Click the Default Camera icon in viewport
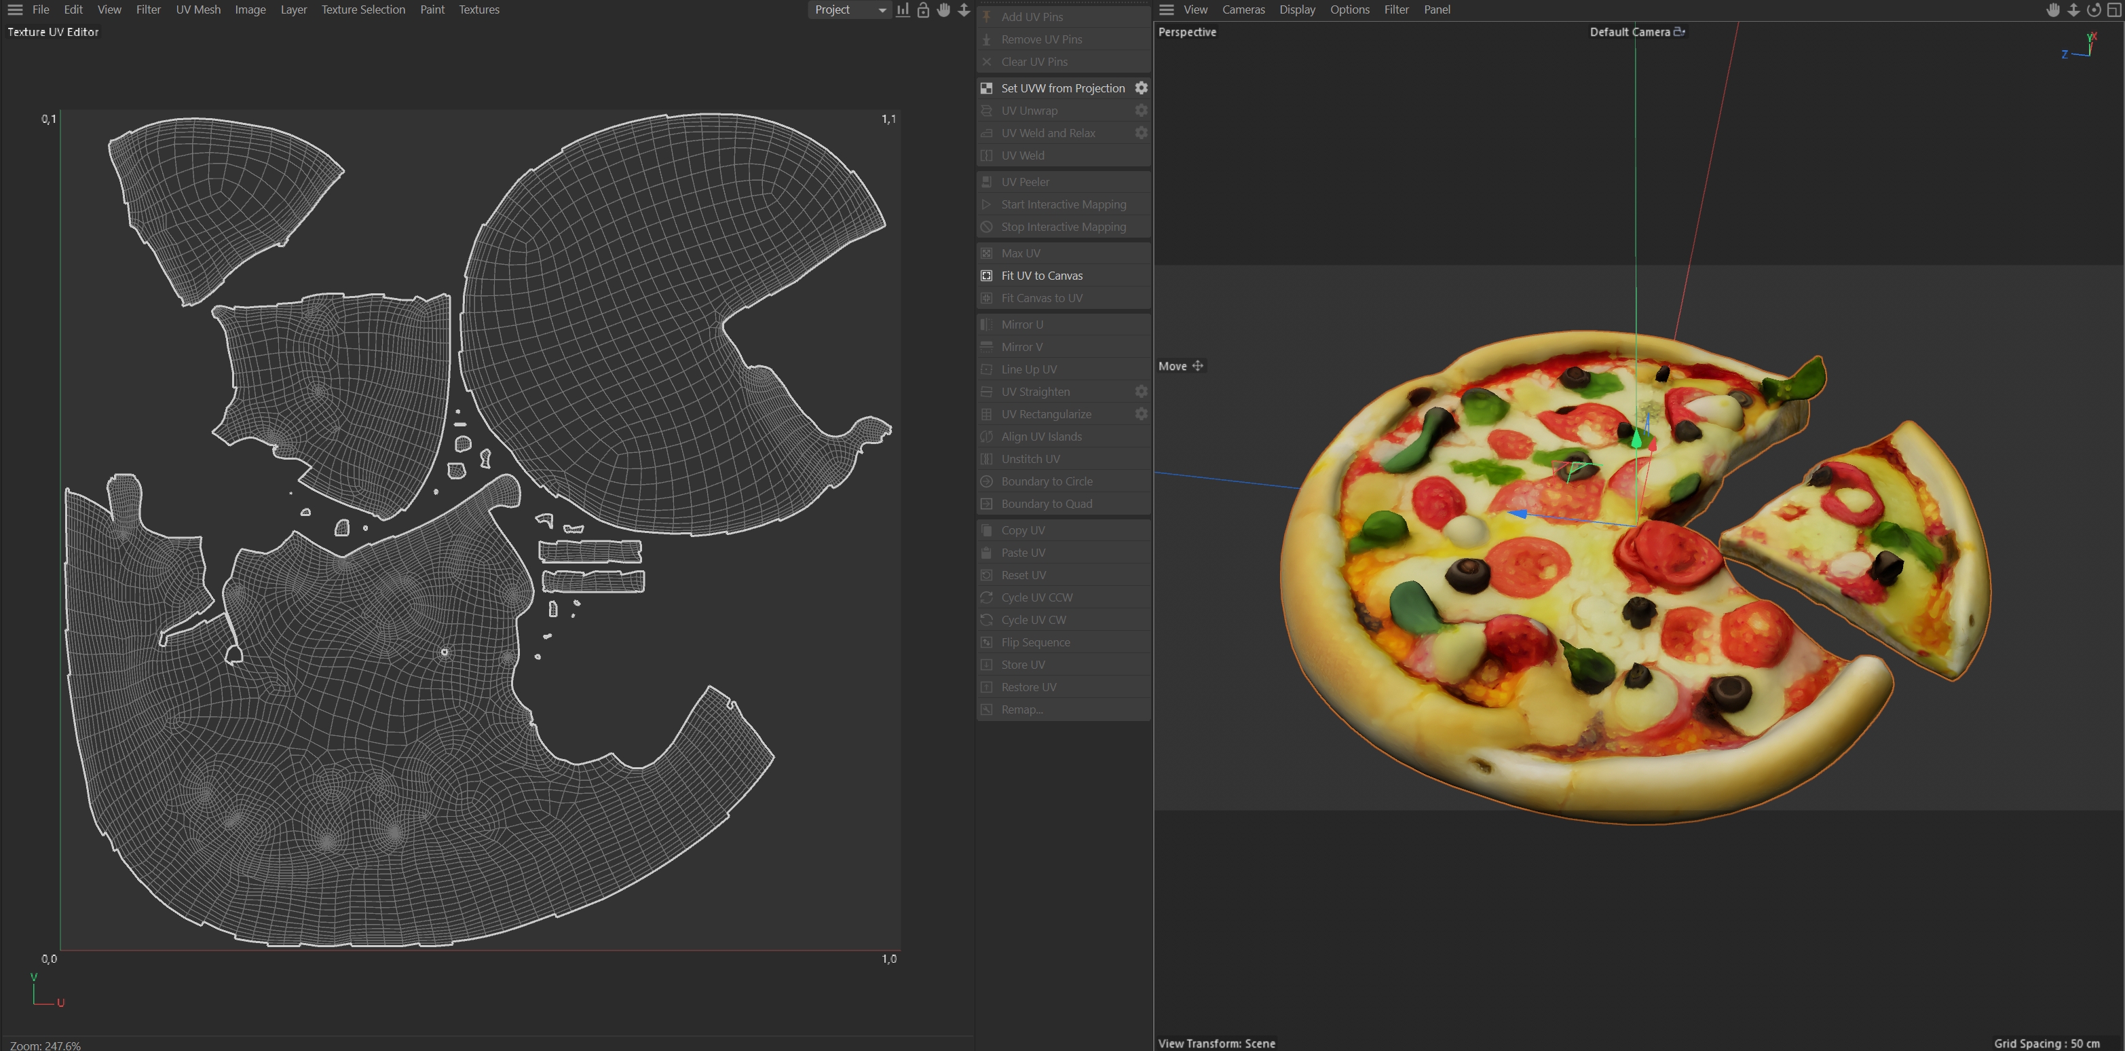The image size is (2125, 1051). point(1678,31)
